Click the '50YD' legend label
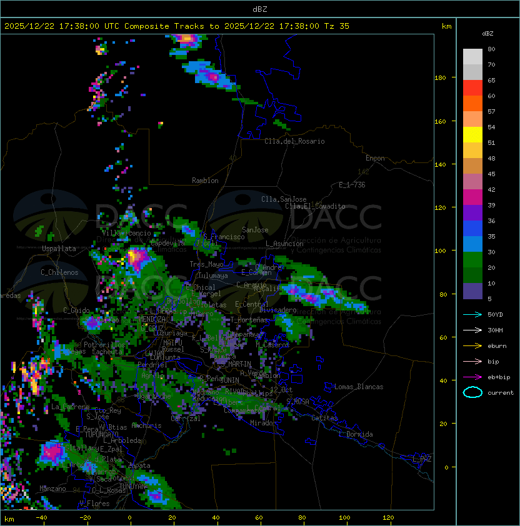Viewport: 520px width, 526px height. click(x=495, y=315)
